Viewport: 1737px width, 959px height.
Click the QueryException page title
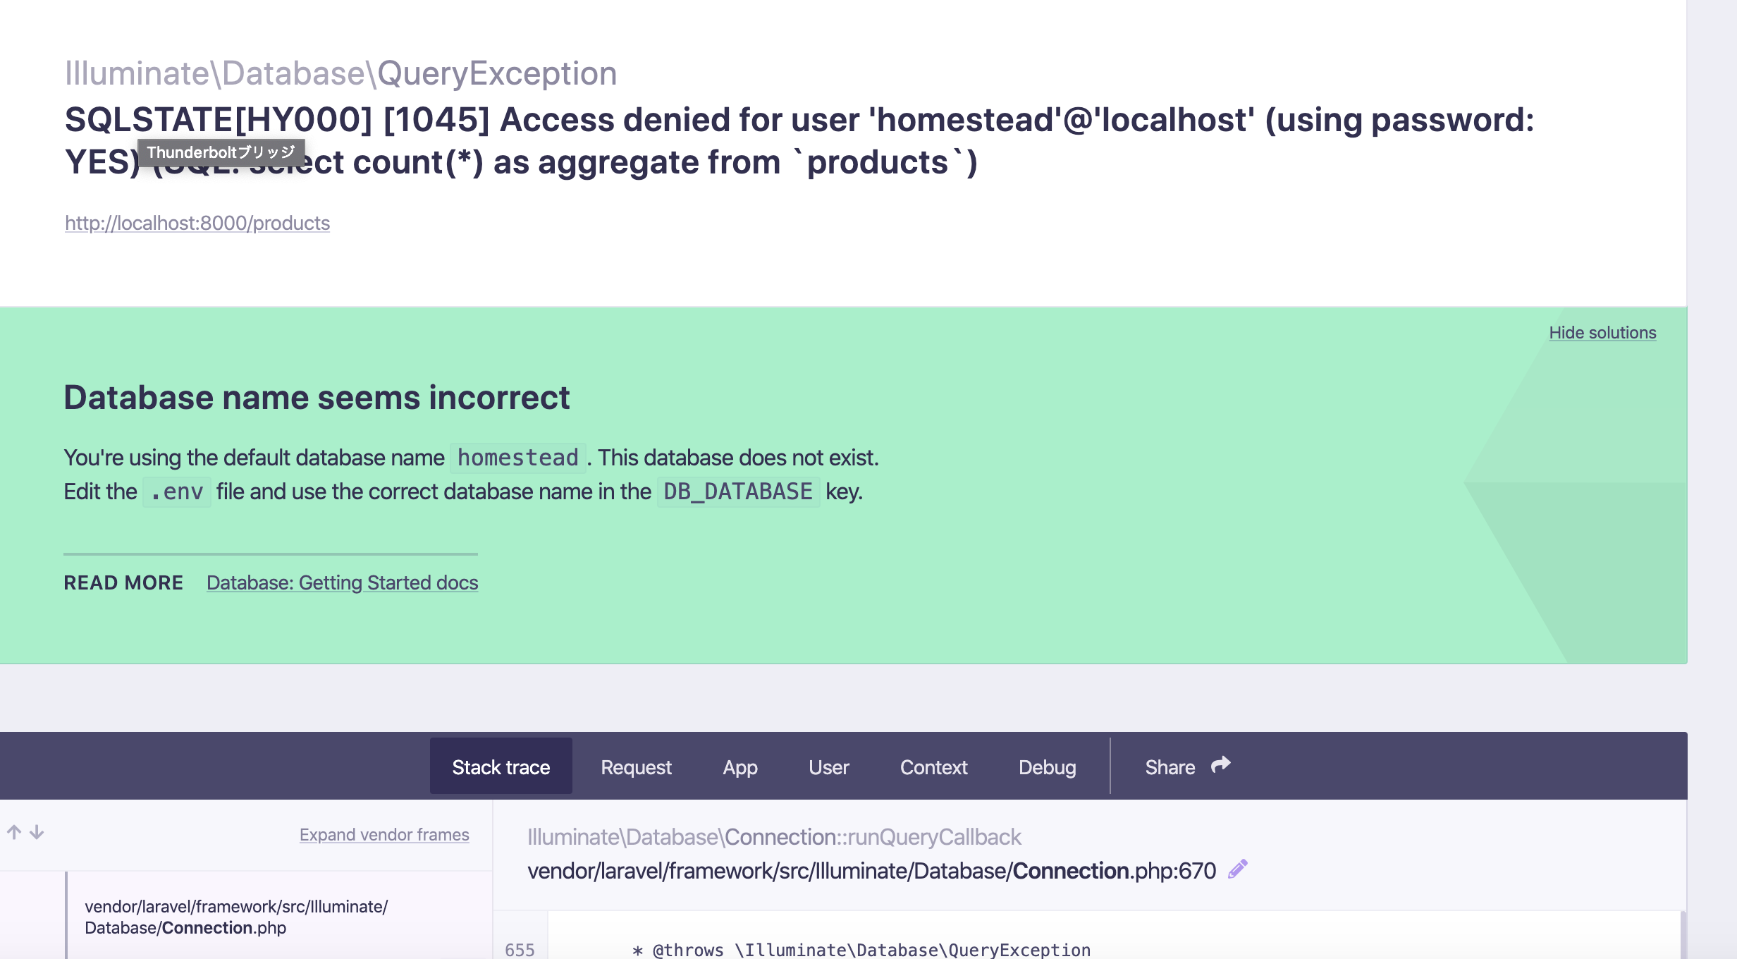[340, 73]
